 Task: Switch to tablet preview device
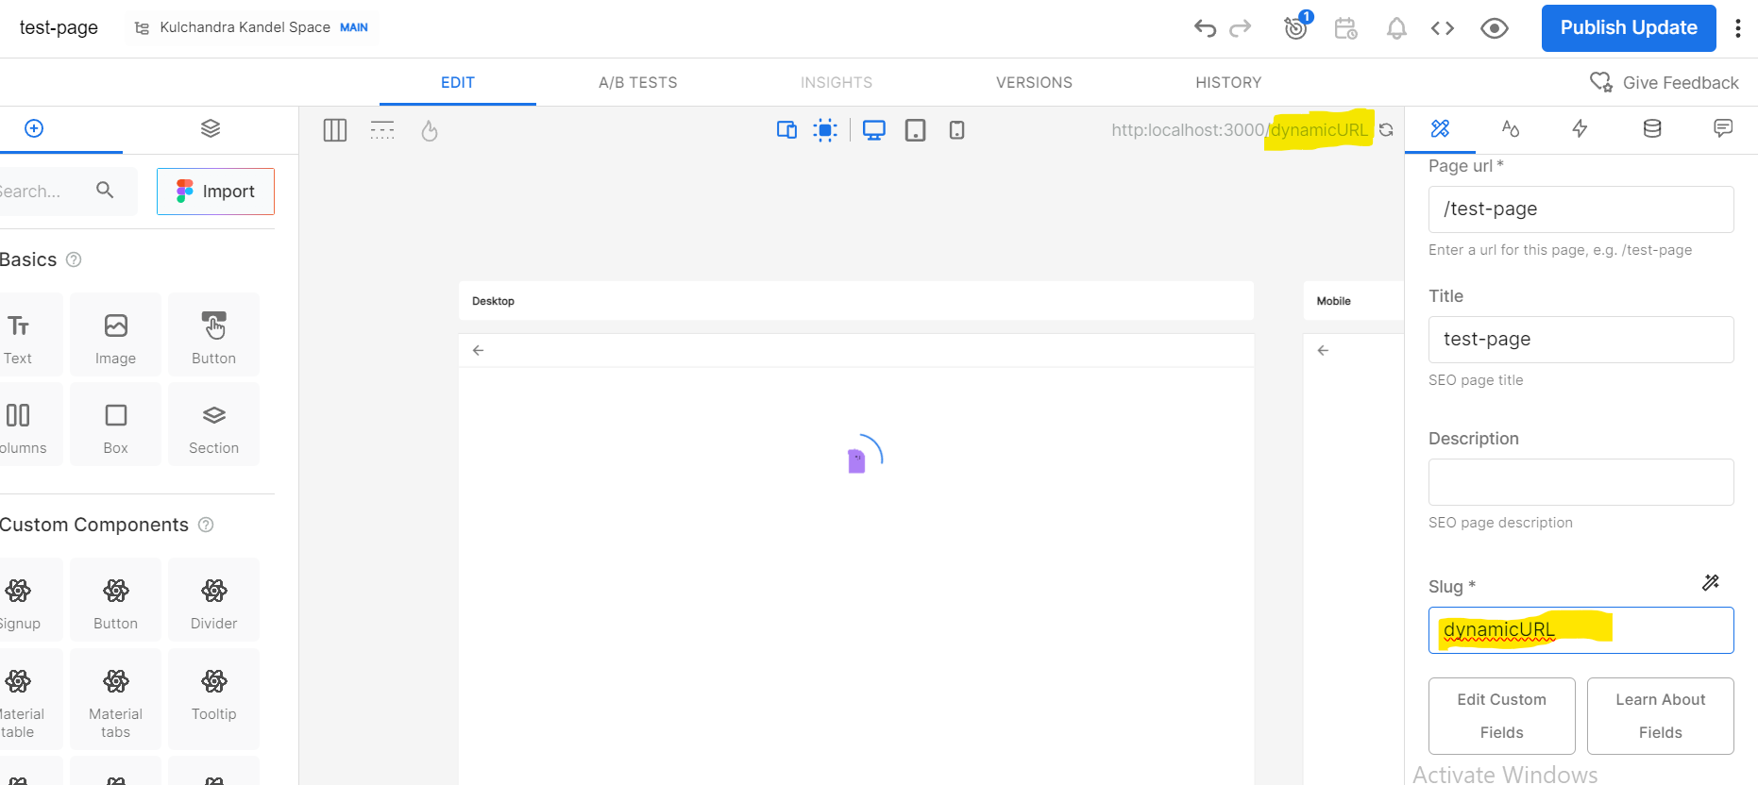(915, 130)
